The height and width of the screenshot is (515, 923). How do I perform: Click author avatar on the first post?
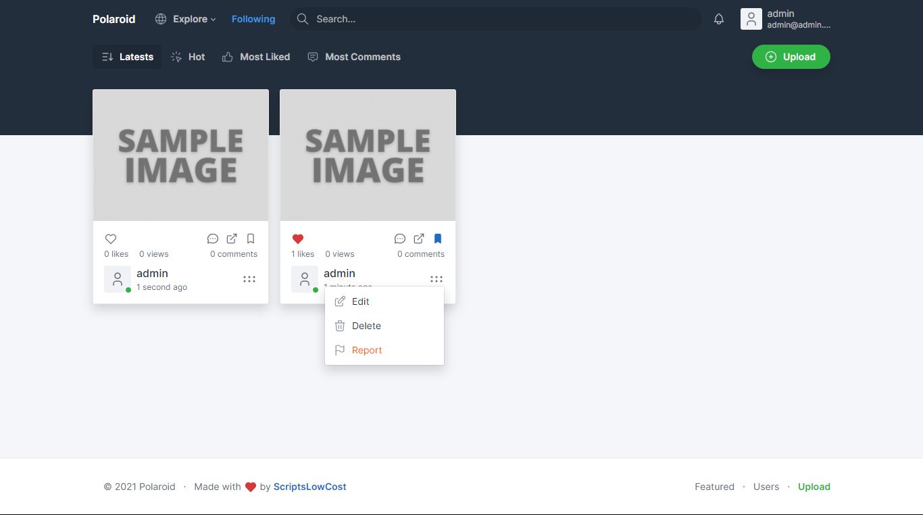118,279
